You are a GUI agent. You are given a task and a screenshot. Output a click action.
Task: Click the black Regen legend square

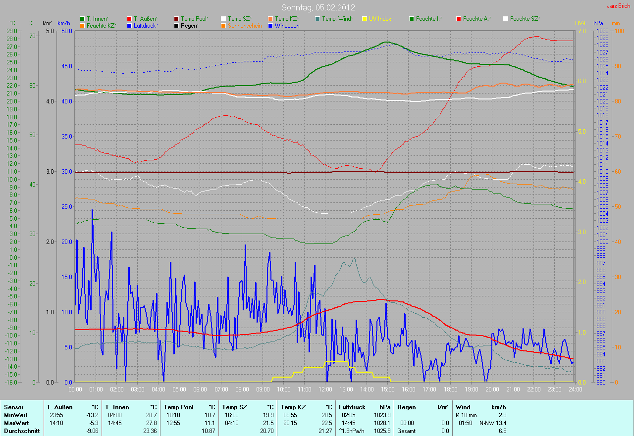177,25
